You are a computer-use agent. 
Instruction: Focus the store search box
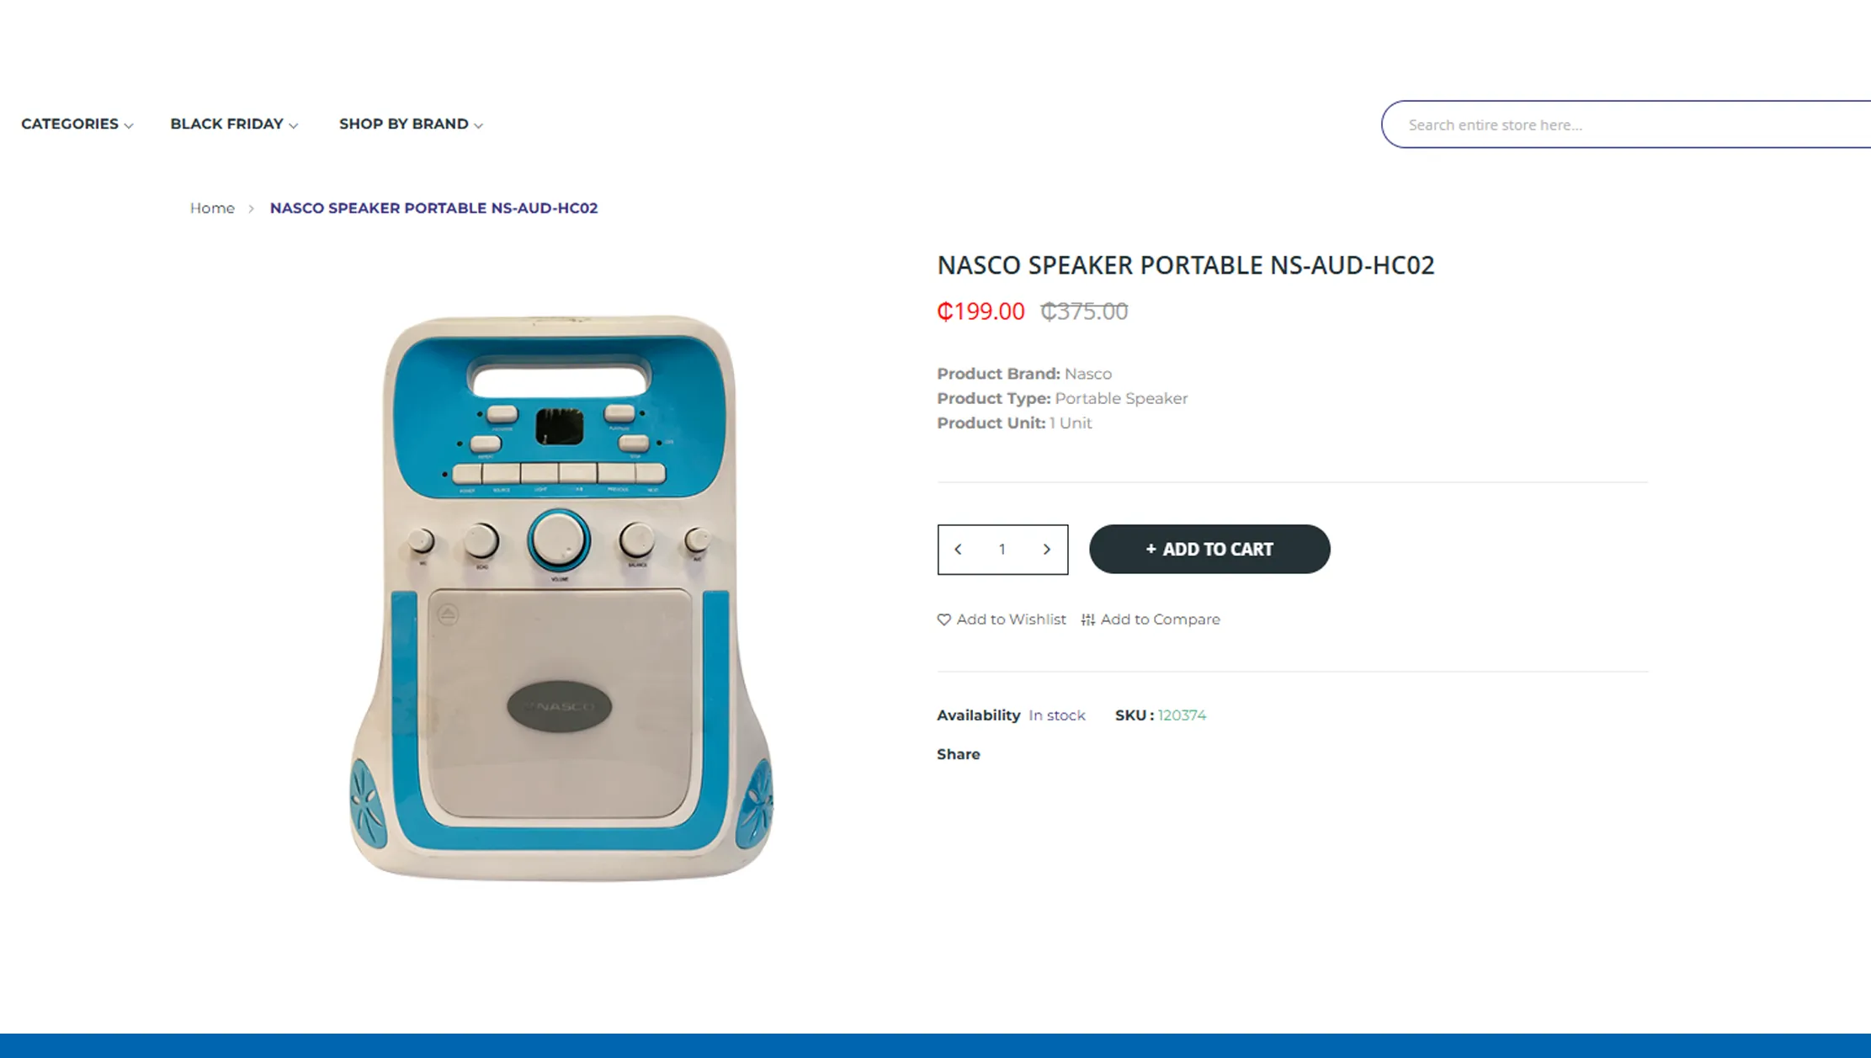(x=1625, y=125)
